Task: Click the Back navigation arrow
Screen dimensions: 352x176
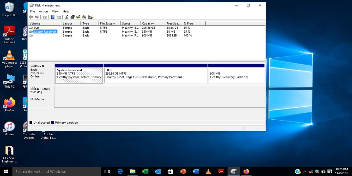Action: click(x=31, y=17)
